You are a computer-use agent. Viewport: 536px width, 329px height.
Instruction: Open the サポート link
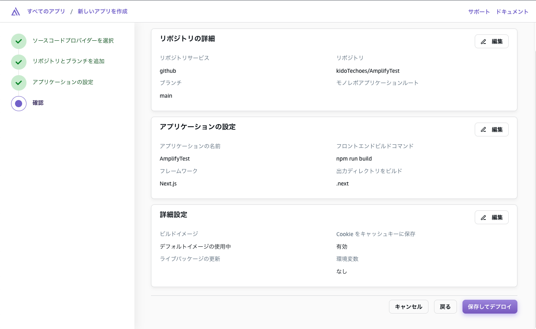(479, 11)
